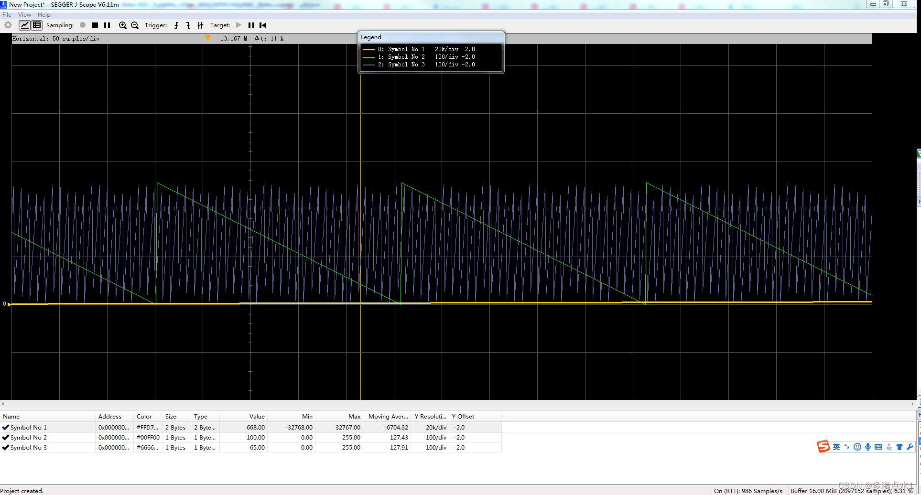Screen dimensions: 921x495
Task: Click Symbol No 2 color cell #00FF00
Action: tap(148, 438)
